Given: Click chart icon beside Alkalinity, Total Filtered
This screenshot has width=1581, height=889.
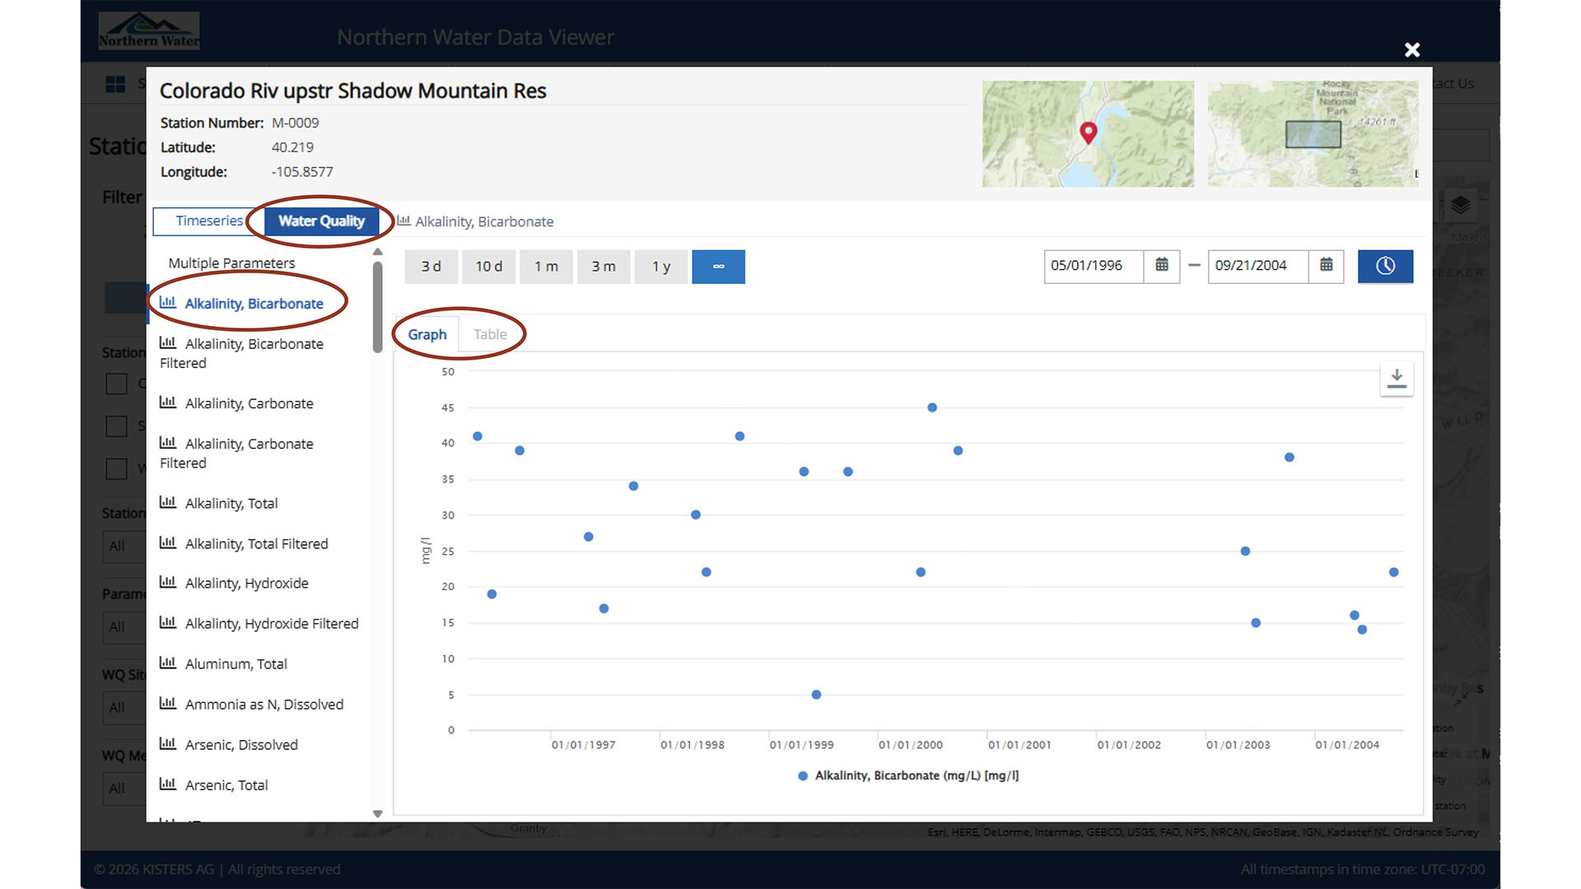Looking at the screenshot, I should [168, 542].
